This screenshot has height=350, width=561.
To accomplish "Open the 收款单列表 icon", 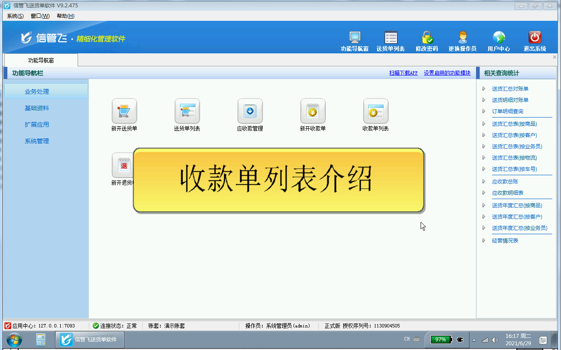I will tap(375, 111).
